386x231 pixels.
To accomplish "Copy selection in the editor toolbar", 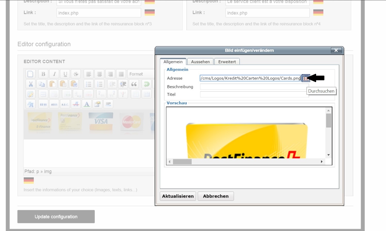I will point(42,84).
